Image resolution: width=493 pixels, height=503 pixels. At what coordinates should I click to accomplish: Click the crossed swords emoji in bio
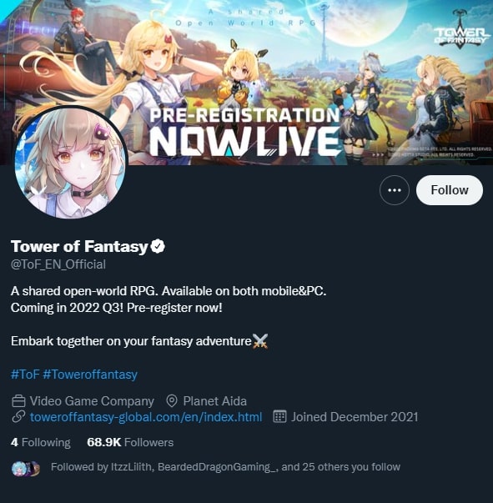(x=260, y=341)
